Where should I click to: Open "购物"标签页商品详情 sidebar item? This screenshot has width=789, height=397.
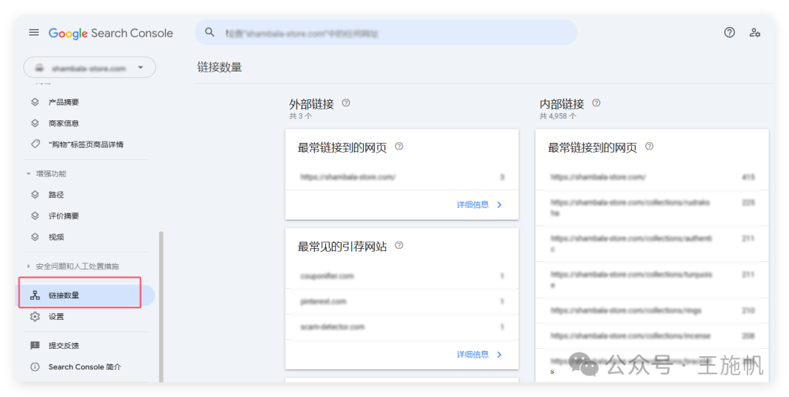[85, 144]
